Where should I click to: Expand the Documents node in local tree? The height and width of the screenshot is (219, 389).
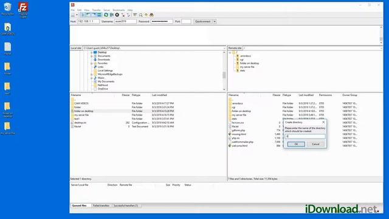click(x=92, y=56)
